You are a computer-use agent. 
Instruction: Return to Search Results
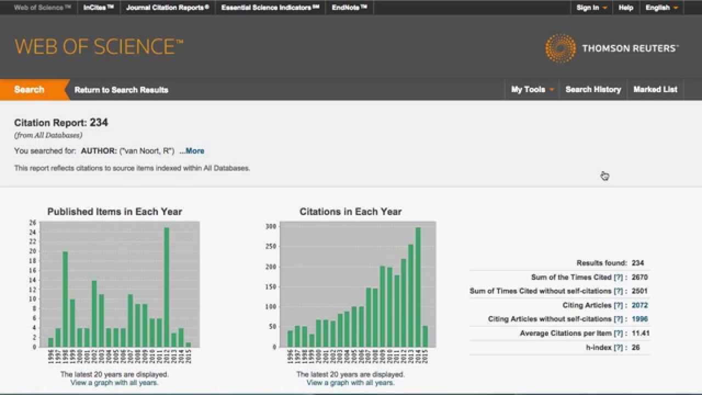121,90
